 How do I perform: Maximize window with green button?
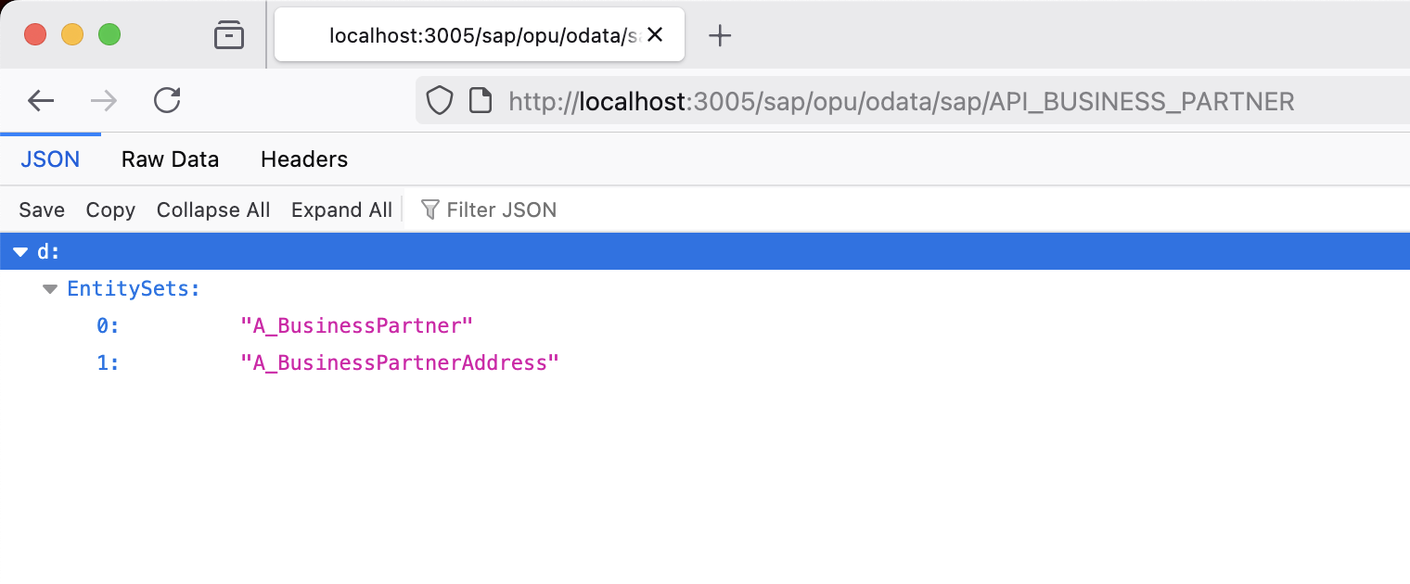[109, 35]
